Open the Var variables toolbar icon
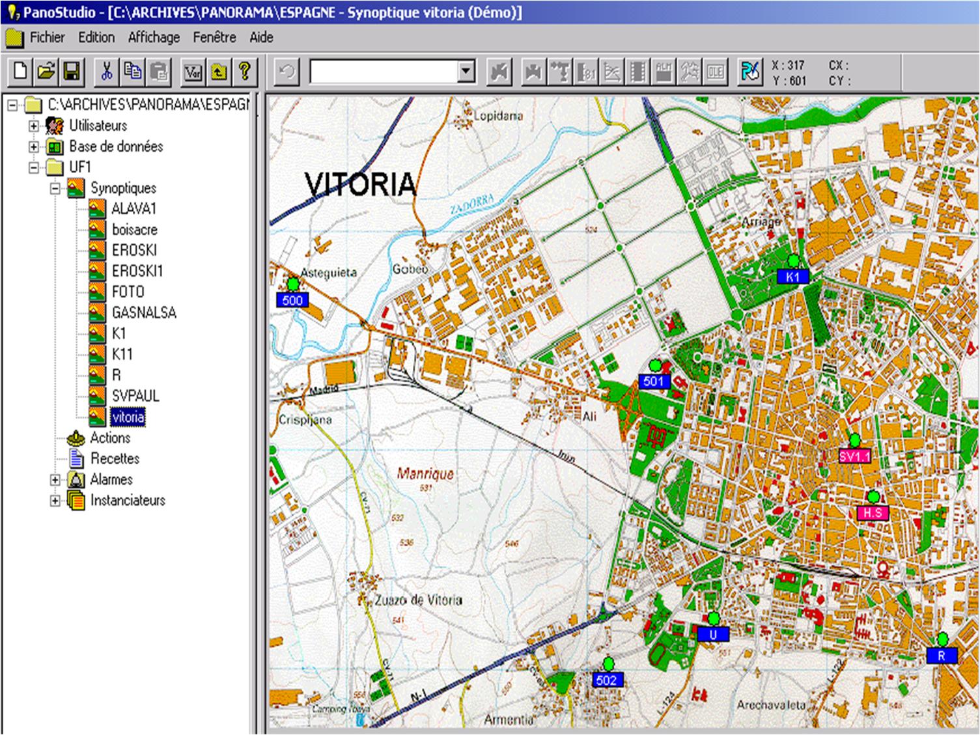The height and width of the screenshot is (735, 980). [x=193, y=72]
